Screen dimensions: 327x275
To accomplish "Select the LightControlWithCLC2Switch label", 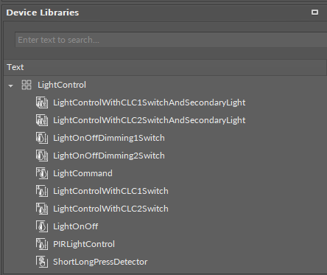I will [x=110, y=209].
